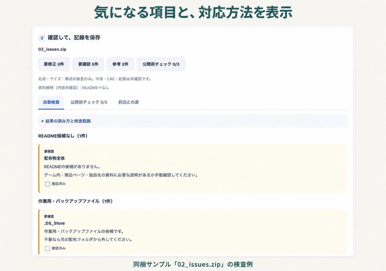Viewport: 386px width, 271px height.
Task: Expand 結果の読み方と検査範囲 section
Action: point(193,121)
